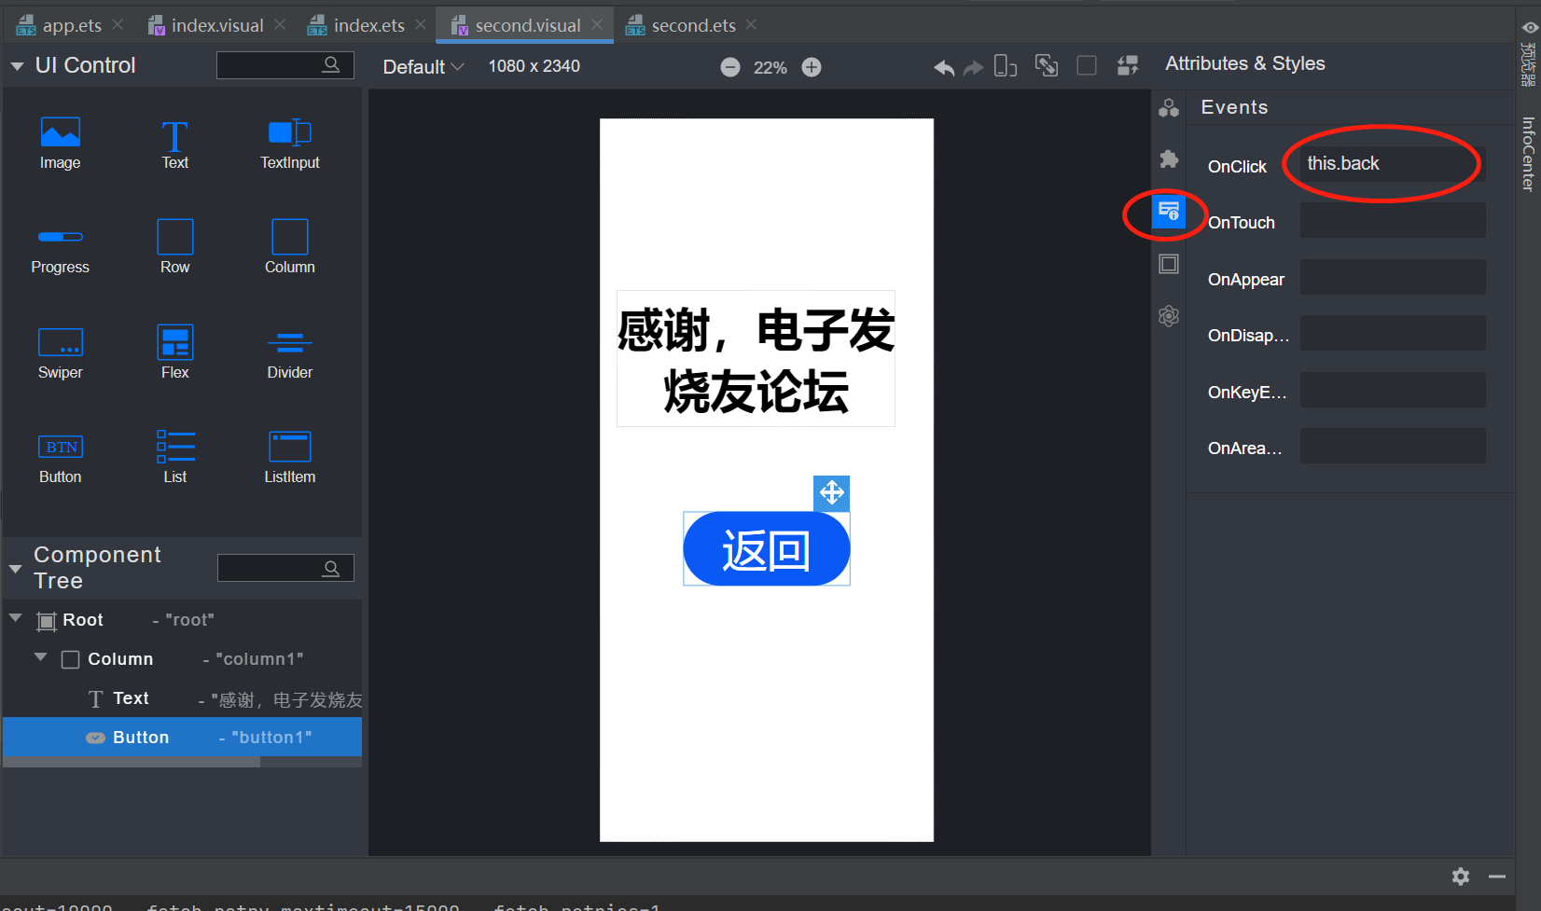Redo the canvas action
1541x911 pixels.
973,67
